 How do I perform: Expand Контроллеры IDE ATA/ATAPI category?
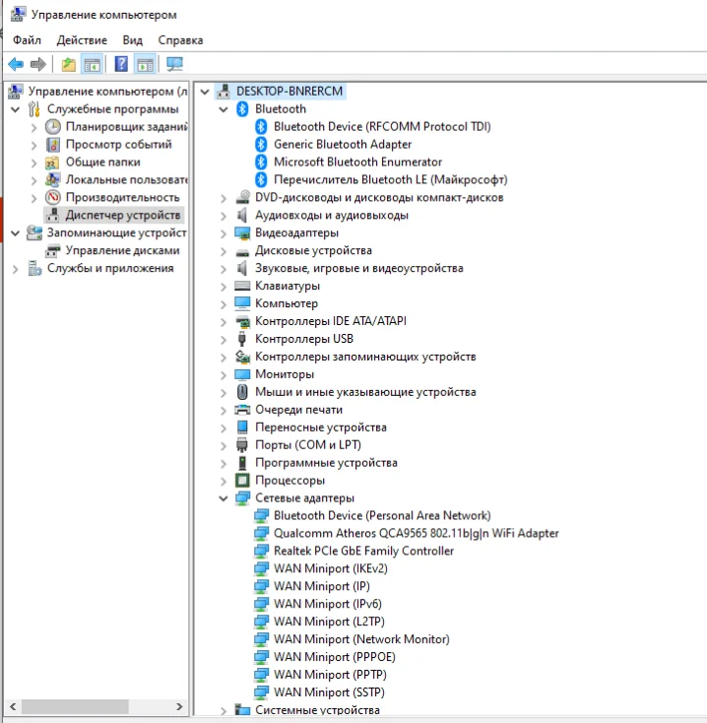(x=224, y=322)
